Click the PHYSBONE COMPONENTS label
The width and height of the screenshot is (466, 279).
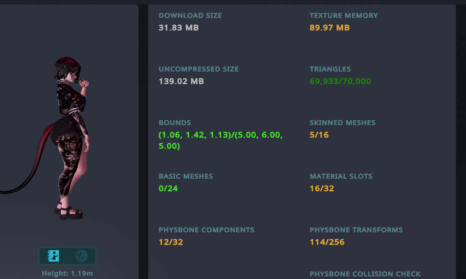pos(206,230)
